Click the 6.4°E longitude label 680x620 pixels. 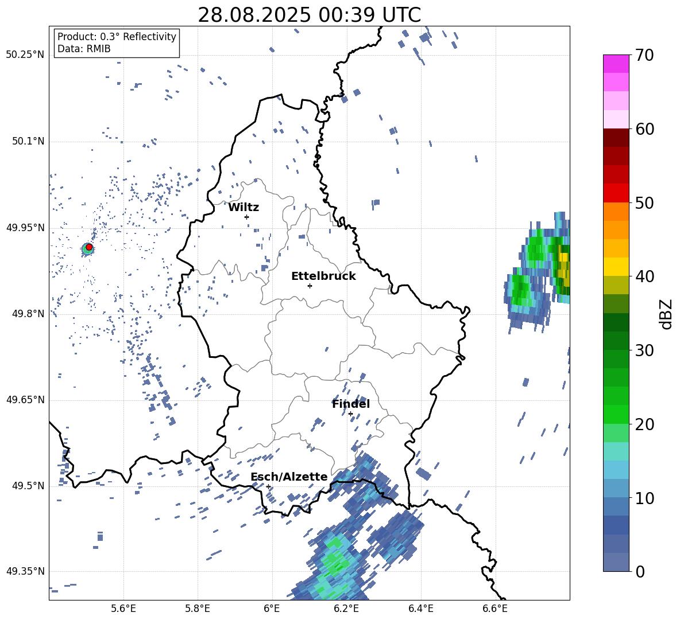click(x=420, y=609)
